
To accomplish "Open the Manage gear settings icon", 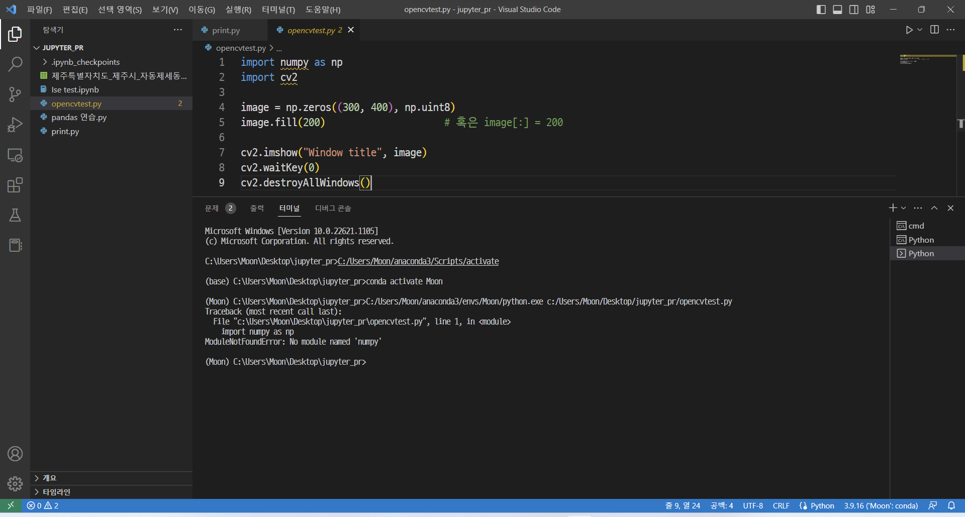I will coord(15,484).
